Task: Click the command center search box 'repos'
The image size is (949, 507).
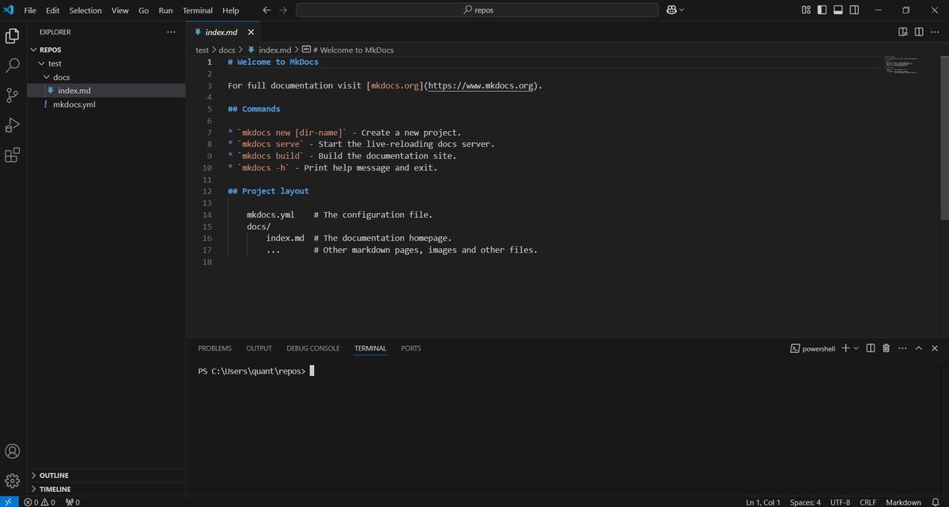Action: pos(477,10)
